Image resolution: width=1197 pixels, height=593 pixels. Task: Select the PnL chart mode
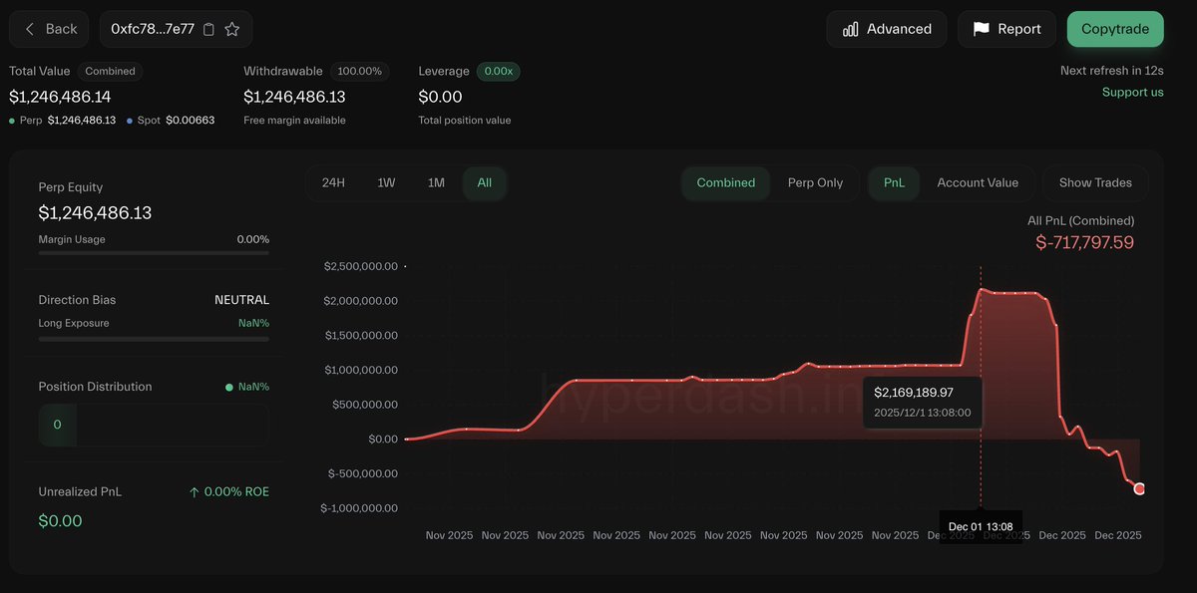(x=894, y=182)
